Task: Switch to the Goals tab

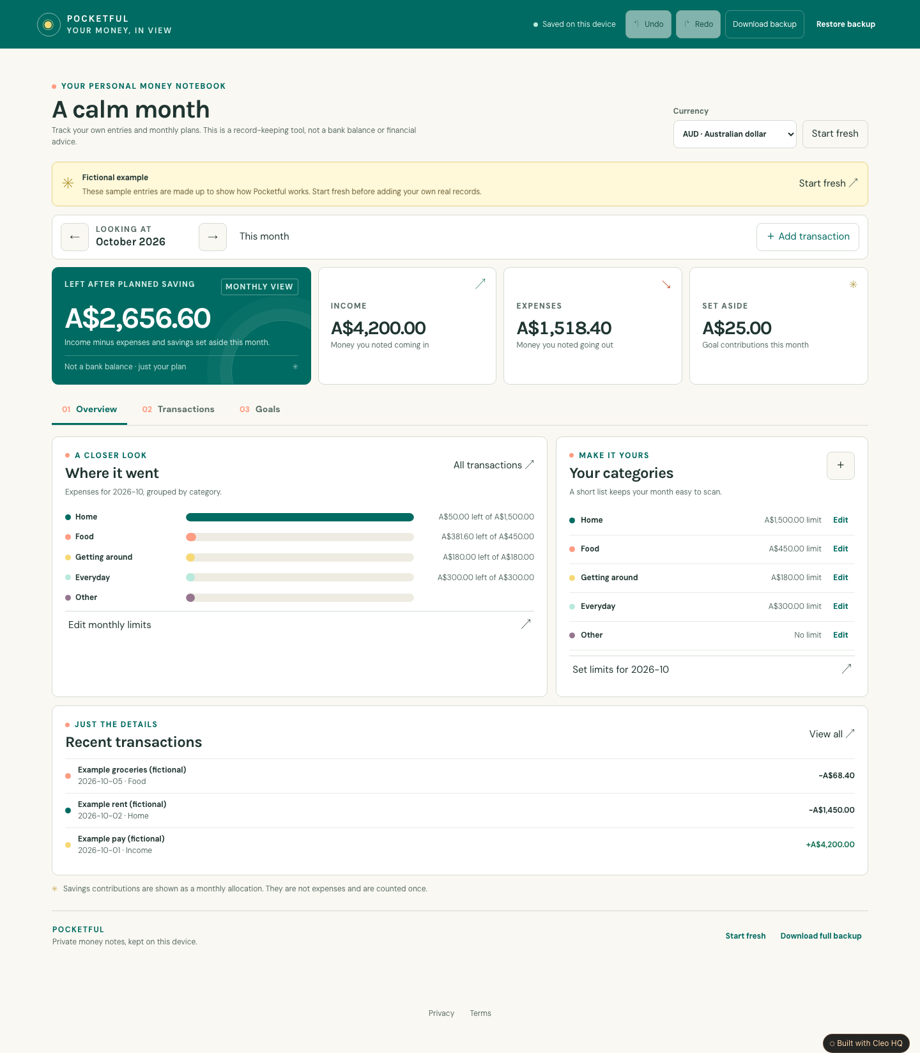Action: coord(259,410)
